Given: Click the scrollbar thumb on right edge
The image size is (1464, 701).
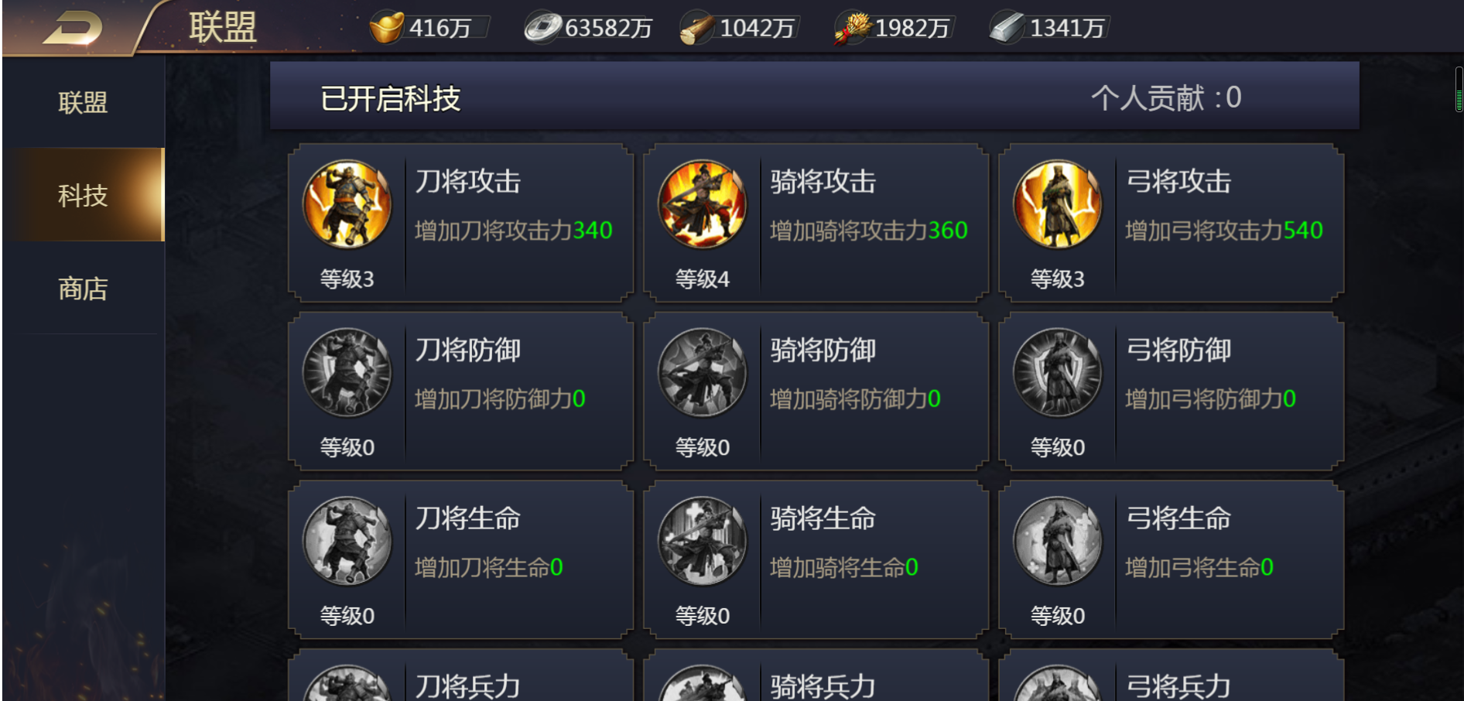Looking at the screenshot, I should 1459,90.
